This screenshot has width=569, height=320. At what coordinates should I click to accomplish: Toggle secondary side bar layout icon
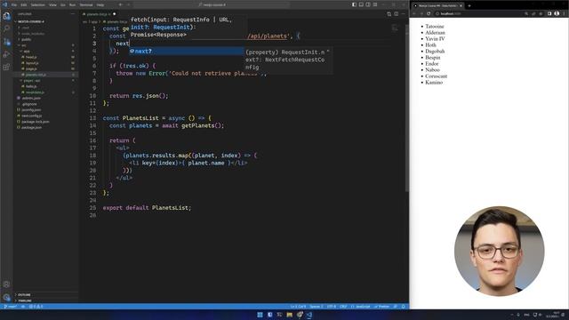point(368,4)
